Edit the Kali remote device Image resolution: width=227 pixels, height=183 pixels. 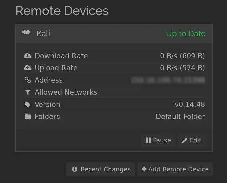(x=192, y=140)
